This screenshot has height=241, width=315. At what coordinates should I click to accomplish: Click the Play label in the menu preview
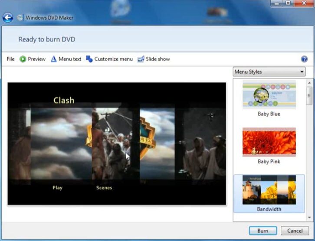click(x=57, y=188)
